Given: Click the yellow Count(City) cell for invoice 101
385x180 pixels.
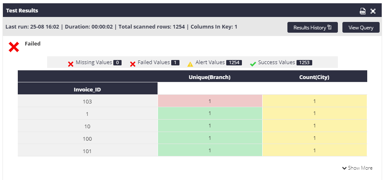Looking at the screenshot, I should 315,150.
